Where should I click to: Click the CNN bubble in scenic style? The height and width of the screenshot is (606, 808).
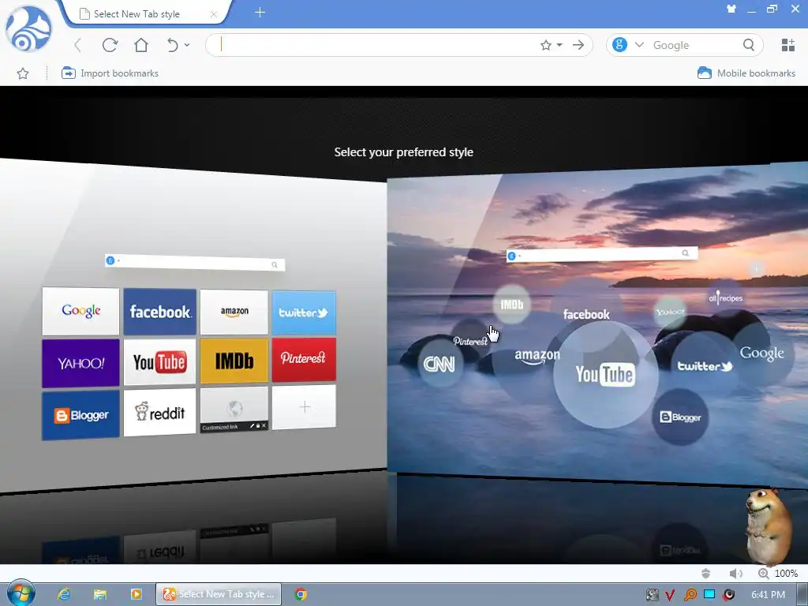439,365
